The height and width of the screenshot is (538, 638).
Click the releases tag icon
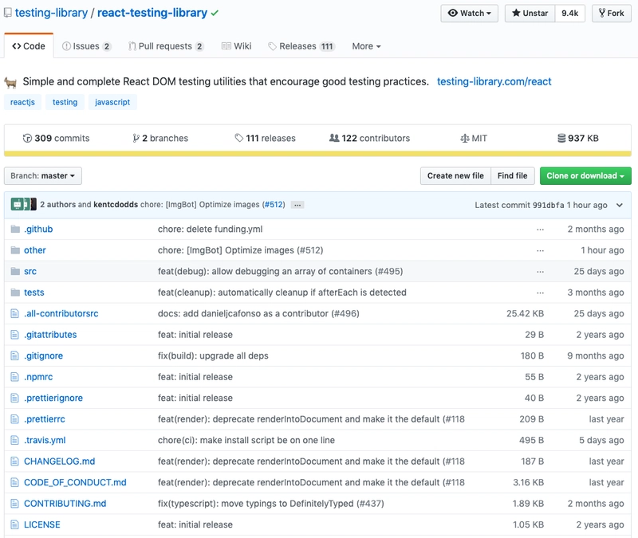[239, 139]
